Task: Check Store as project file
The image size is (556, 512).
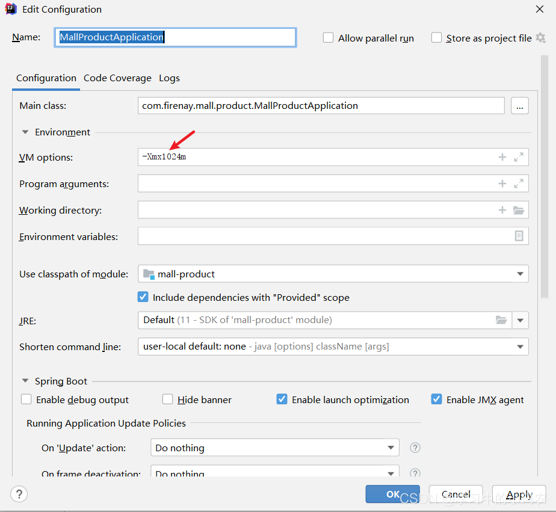Action: [436, 37]
